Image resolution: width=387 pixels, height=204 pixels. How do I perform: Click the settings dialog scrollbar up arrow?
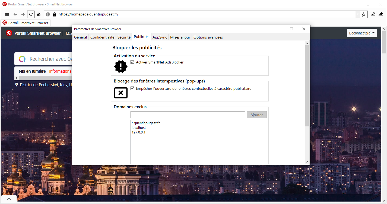coord(307,43)
